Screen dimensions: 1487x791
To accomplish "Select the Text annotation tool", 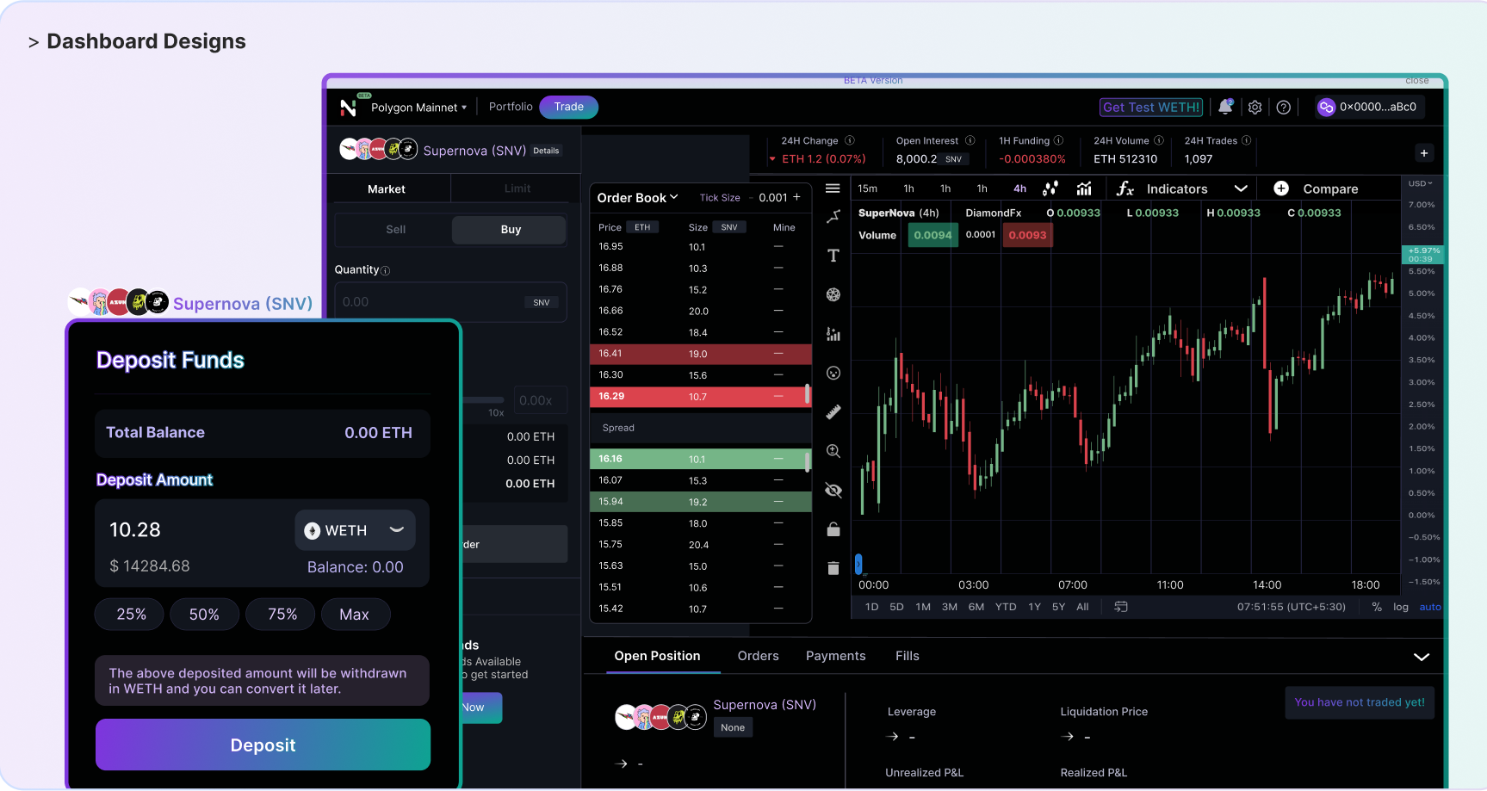I will [x=833, y=255].
